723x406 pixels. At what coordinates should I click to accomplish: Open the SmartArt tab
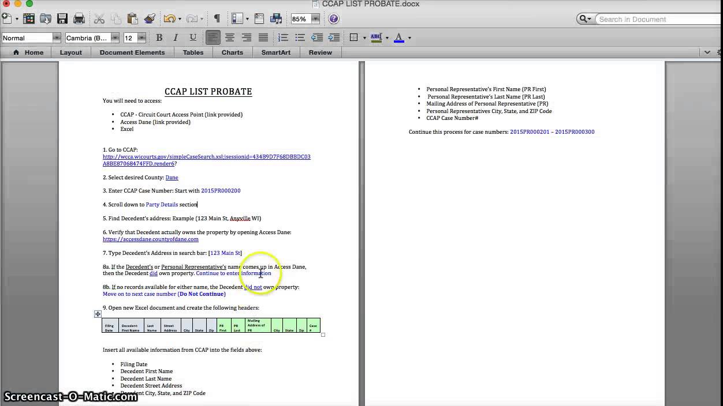276,52
